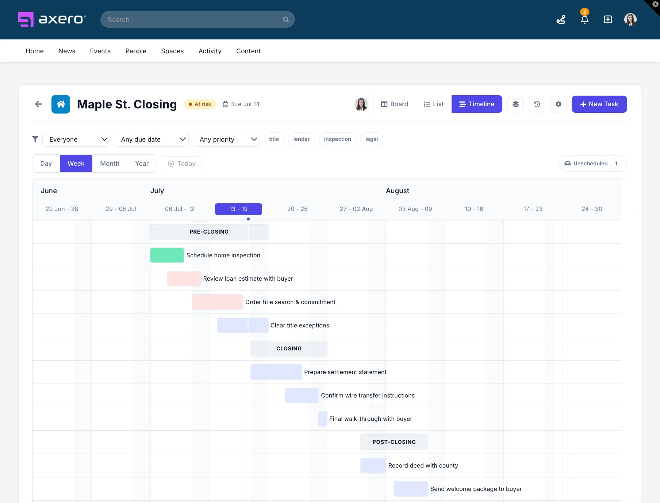
Task: Create a New Task
Action: (599, 104)
